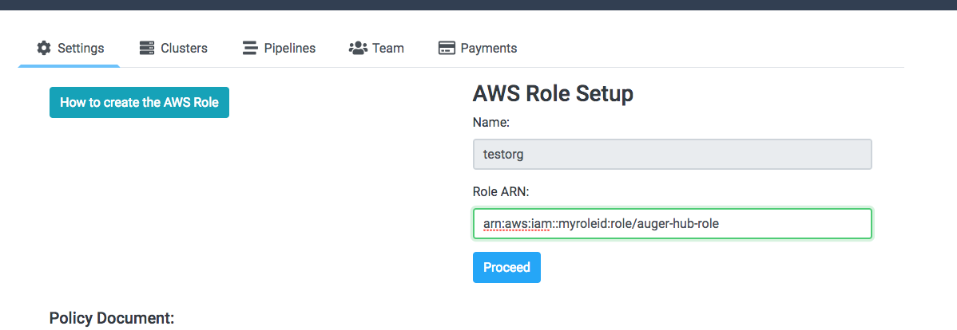Click the Role ARN: field label
This screenshot has height=330, width=957.
(501, 192)
